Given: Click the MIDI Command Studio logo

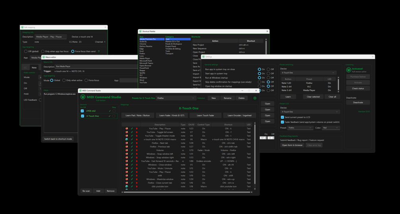Looking at the screenshot, I should point(83,97).
